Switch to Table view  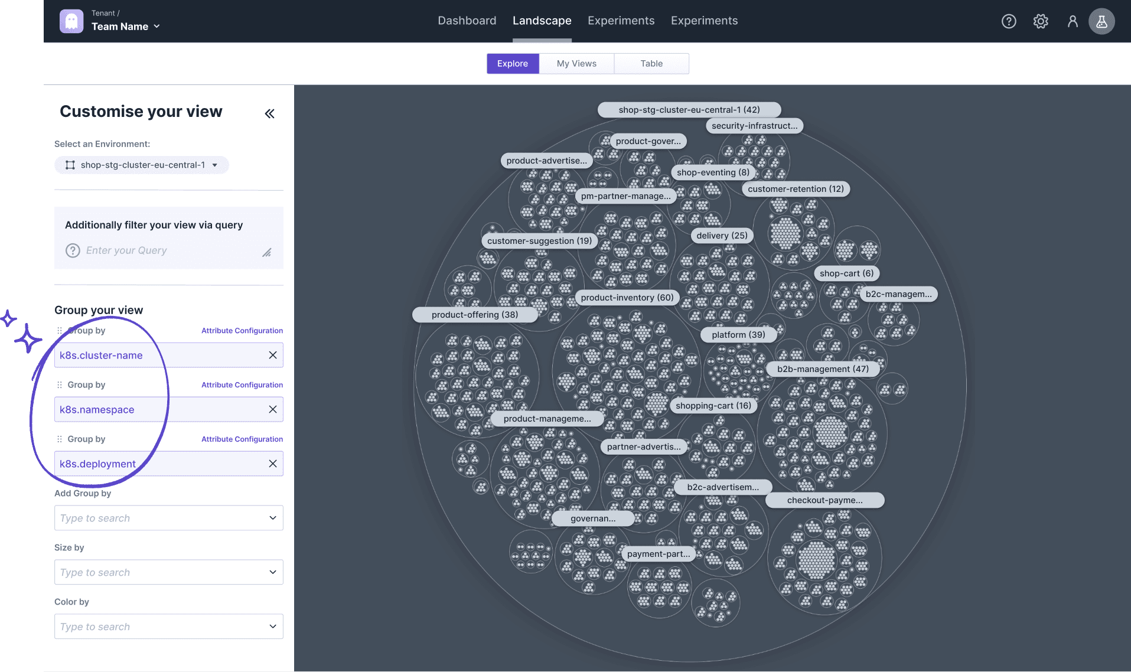click(x=651, y=63)
